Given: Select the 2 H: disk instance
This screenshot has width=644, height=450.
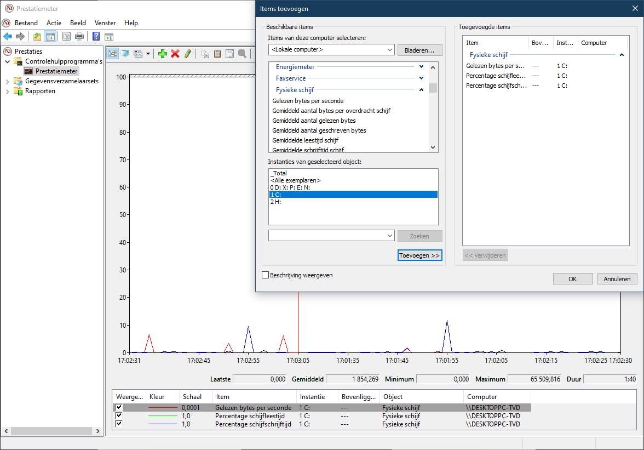Looking at the screenshot, I should (275, 202).
